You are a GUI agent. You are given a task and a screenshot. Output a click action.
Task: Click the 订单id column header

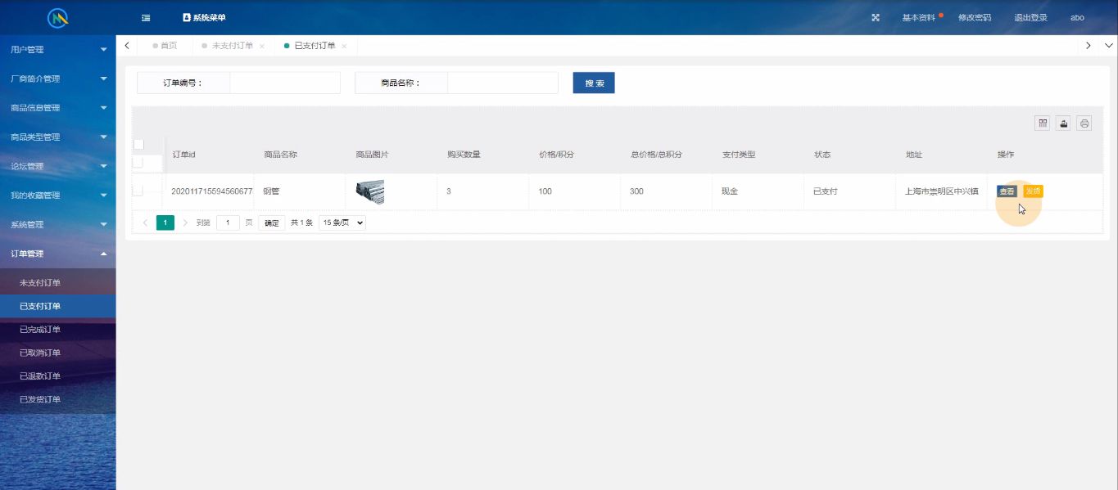tap(183, 155)
